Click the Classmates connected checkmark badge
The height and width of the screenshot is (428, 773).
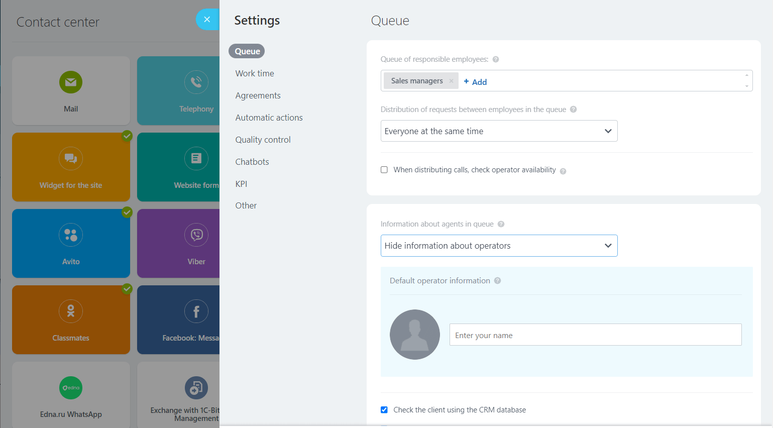tap(127, 289)
